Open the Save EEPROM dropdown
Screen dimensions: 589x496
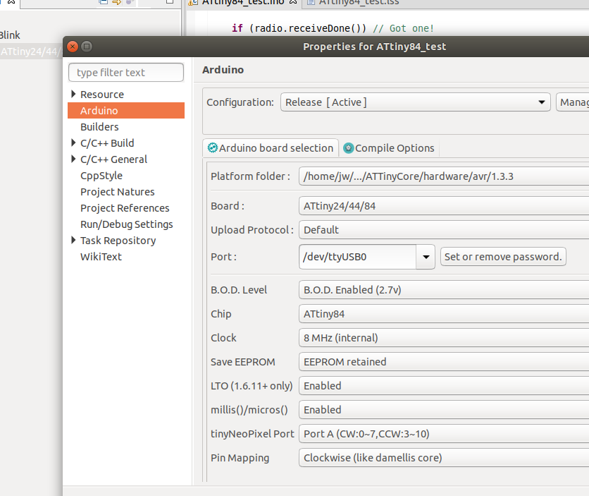(444, 362)
